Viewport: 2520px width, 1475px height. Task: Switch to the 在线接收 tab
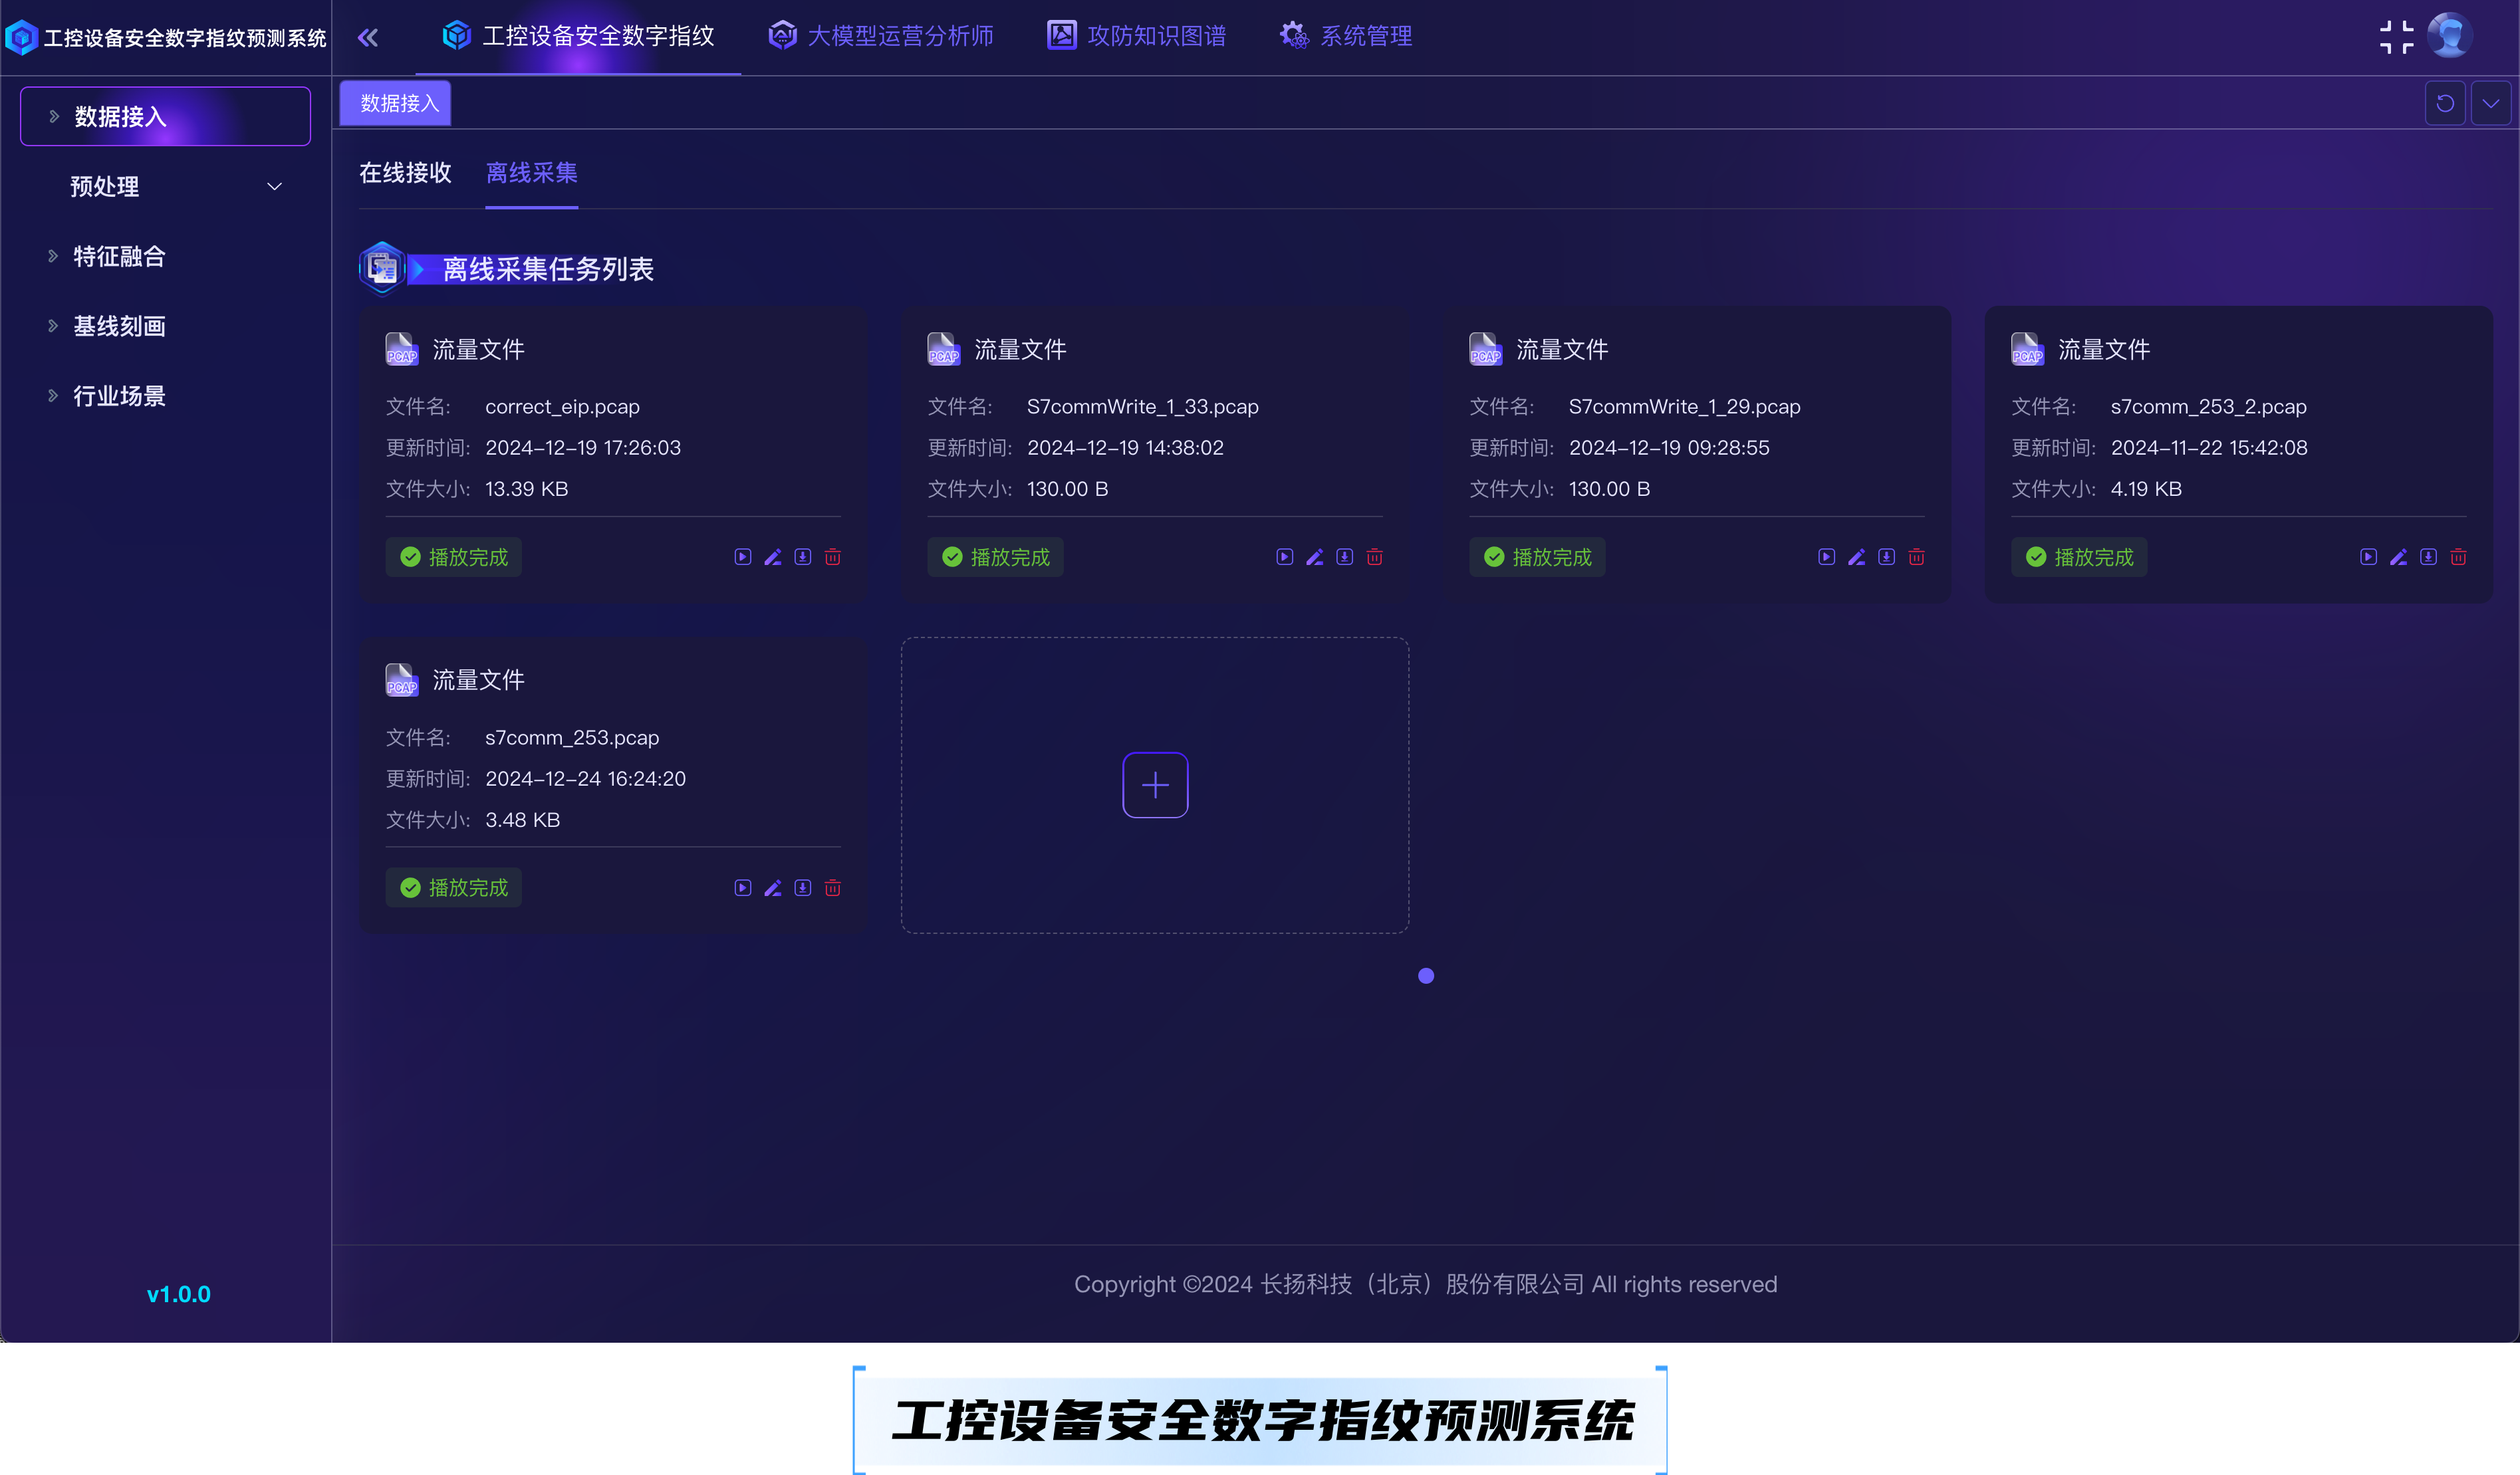coord(405,173)
